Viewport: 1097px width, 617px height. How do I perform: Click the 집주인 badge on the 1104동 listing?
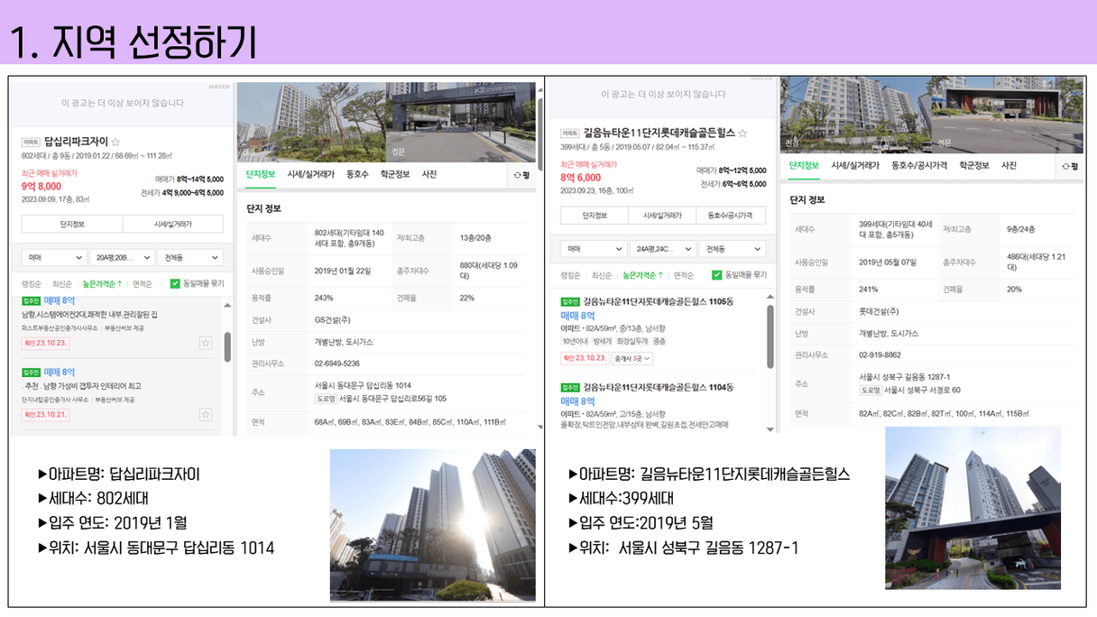tap(570, 387)
